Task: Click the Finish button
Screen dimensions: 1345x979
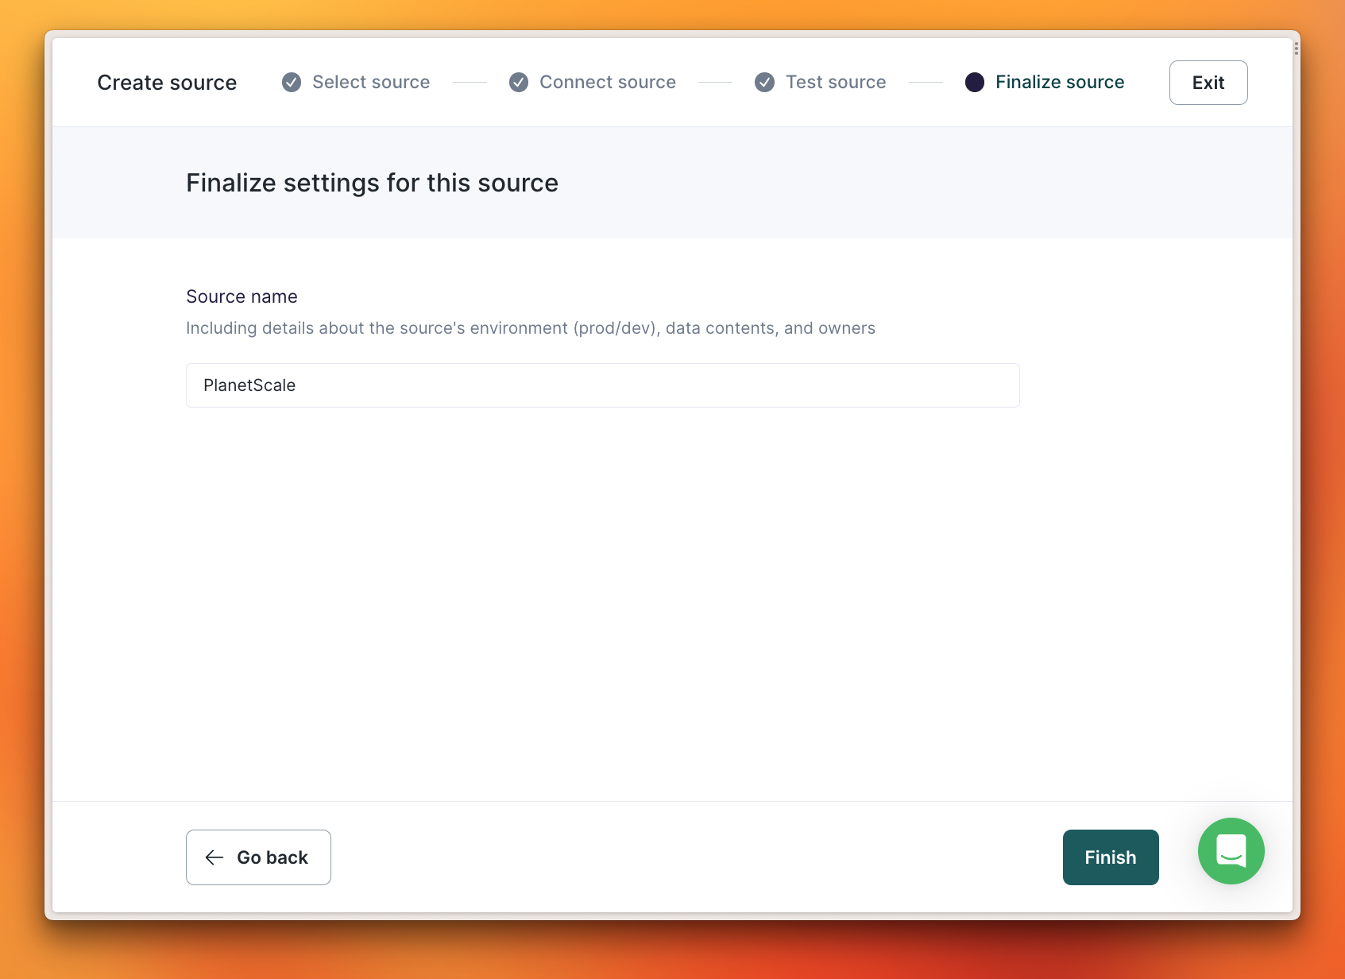Action: (1110, 857)
